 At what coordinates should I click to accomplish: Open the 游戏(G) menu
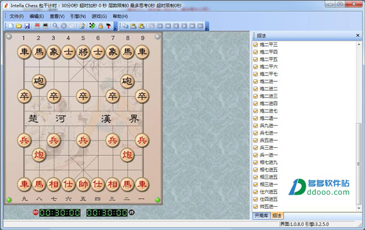[x=99, y=16]
